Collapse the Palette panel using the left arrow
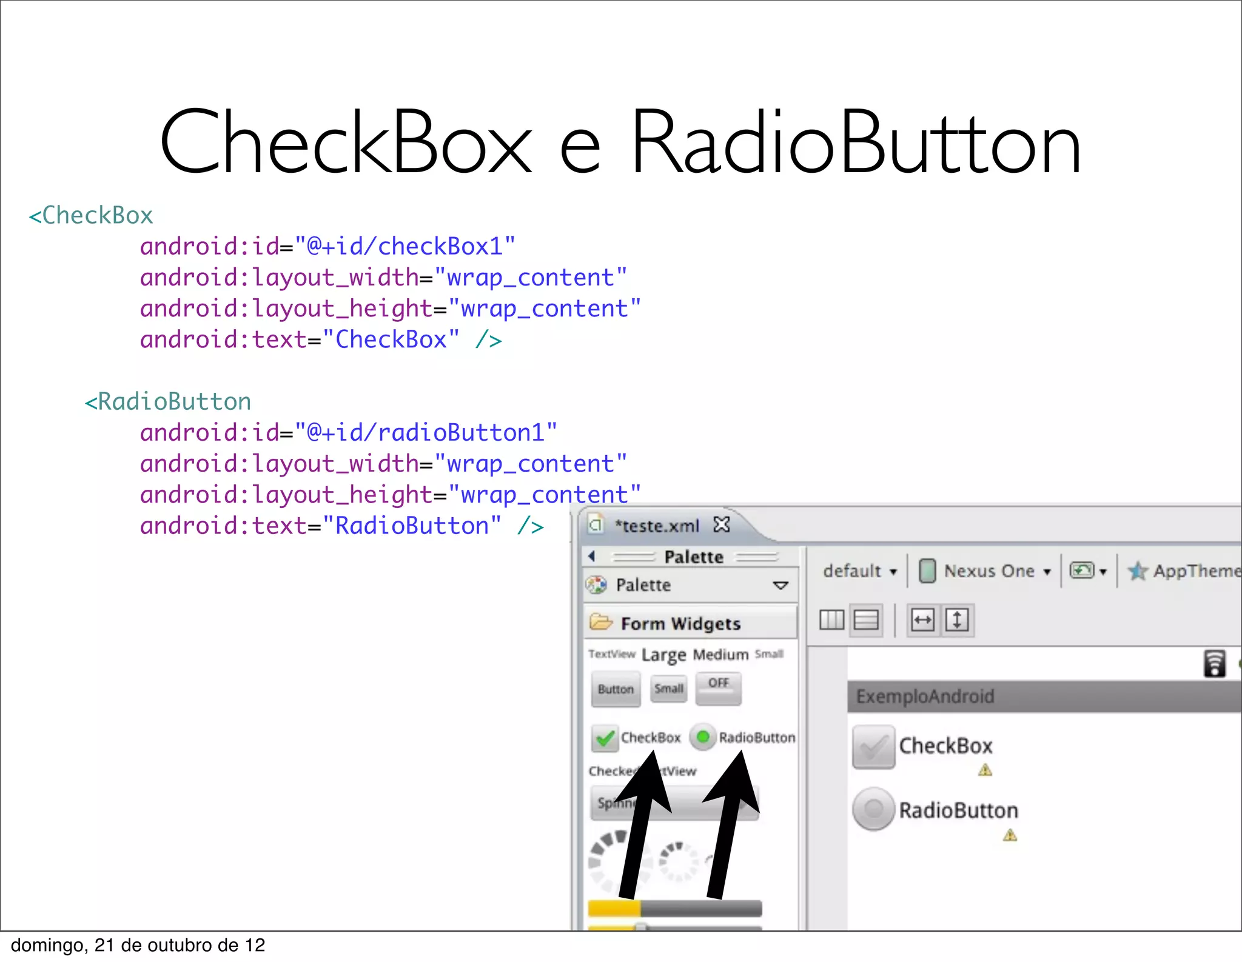The image size is (1242, 962). 592,556
